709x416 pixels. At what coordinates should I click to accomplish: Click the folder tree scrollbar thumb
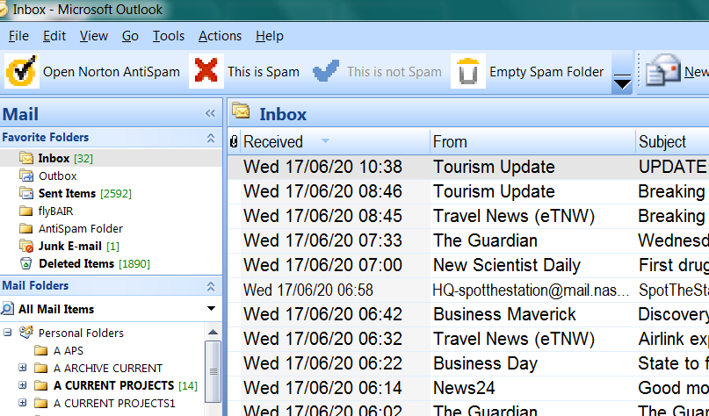click(x=213, y=371)
